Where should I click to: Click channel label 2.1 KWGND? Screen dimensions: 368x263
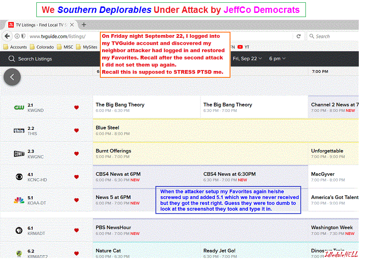(36, 108)
